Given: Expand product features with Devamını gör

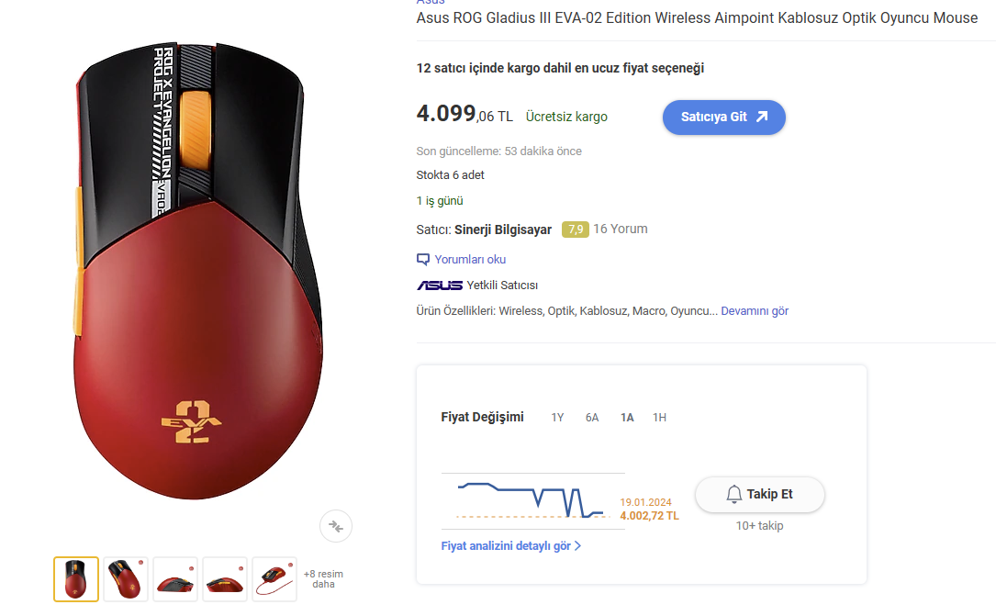Looking at the screenshot, I should pyautogui.click(x=755, y=311).
